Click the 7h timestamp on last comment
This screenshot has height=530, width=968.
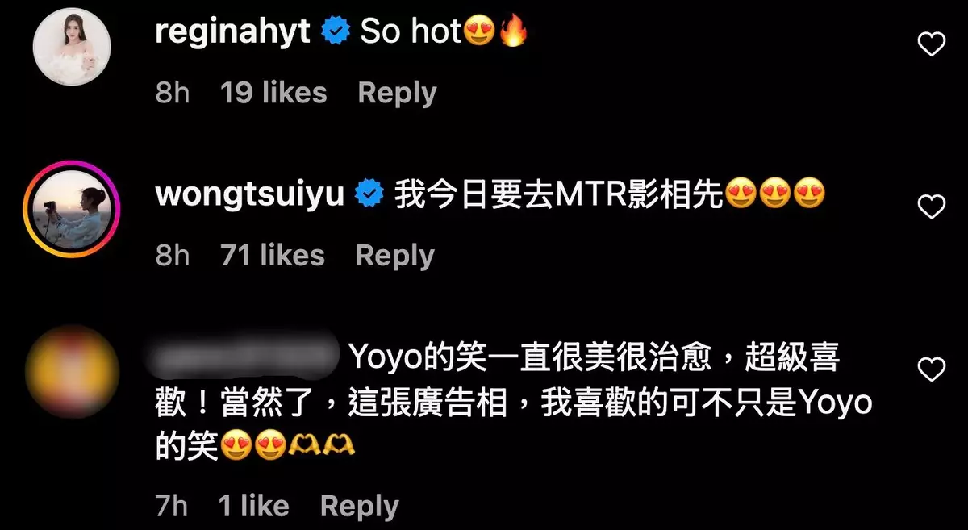click(x=172, y=507)
